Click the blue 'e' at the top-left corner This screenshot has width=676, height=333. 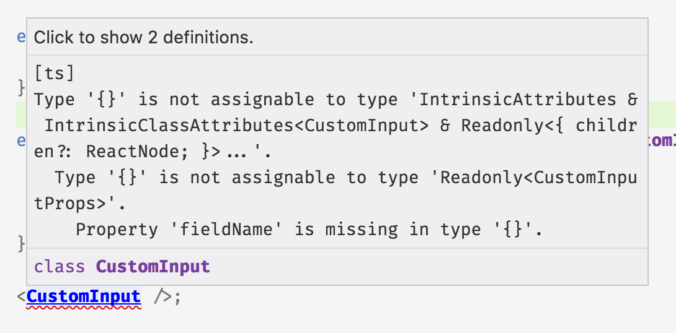tap(21, 37)
